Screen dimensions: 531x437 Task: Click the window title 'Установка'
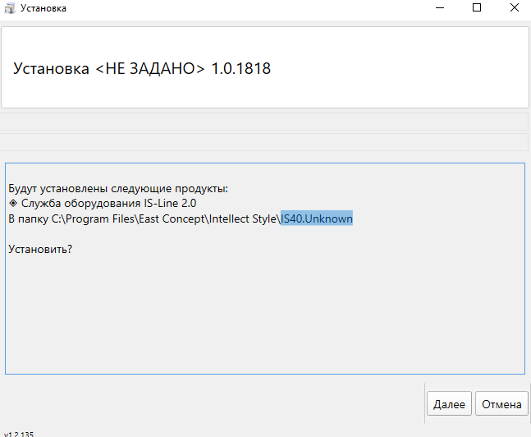(43, 8)
